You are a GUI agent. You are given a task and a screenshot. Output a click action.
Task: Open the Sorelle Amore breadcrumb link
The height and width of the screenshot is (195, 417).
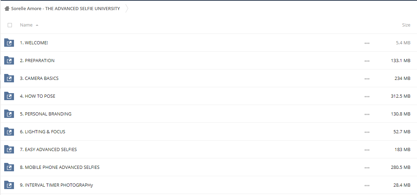65,8
